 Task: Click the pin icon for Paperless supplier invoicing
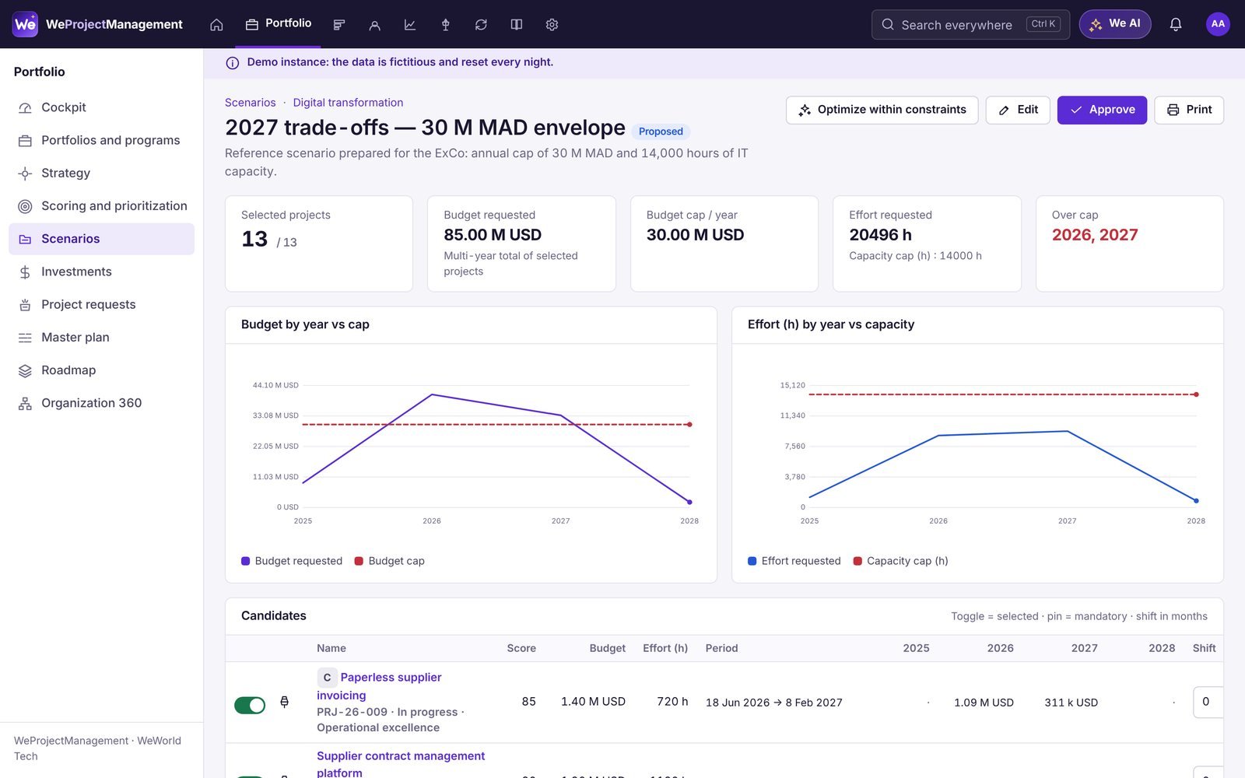285,702
